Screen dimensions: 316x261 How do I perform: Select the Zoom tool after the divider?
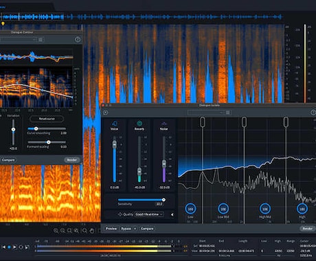click(x=84, y=231)
